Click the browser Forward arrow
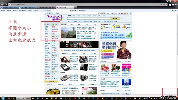 point(6,4)
